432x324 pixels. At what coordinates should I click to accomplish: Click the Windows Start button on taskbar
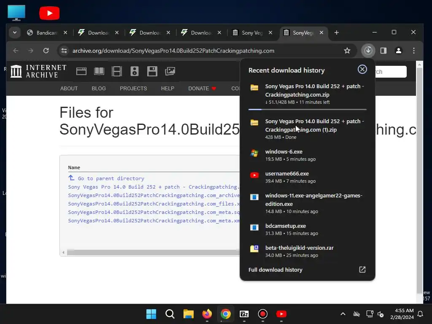(151, 314)
